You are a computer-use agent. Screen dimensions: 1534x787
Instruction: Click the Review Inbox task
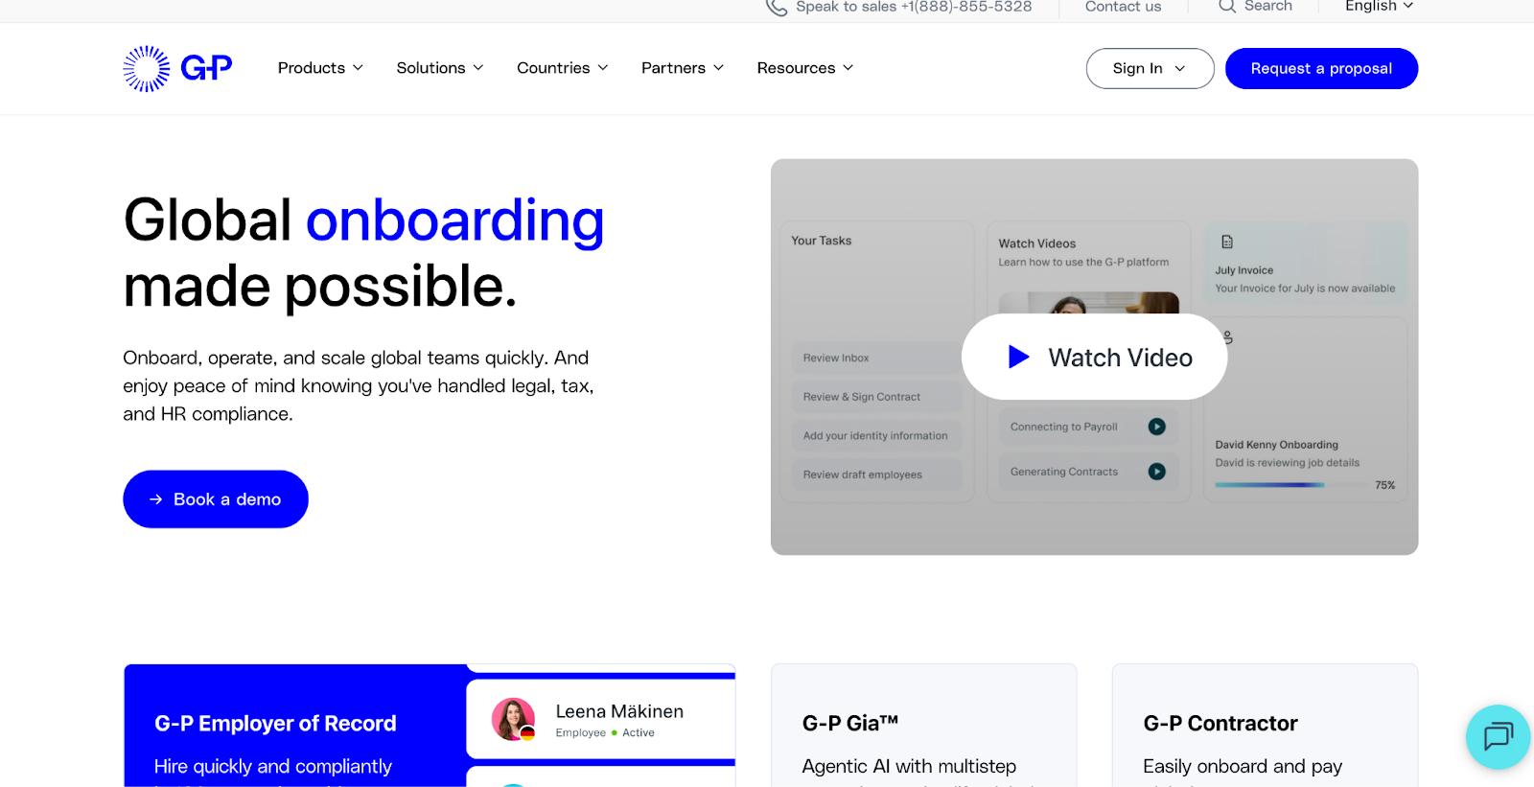click(x=876, y=358)
